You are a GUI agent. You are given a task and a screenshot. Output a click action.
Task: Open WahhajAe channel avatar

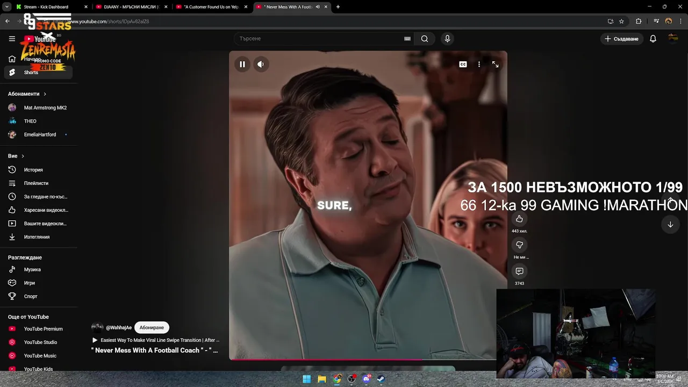(97, 327)
